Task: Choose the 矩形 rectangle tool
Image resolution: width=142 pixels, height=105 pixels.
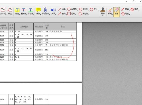Action: point(72,14)
